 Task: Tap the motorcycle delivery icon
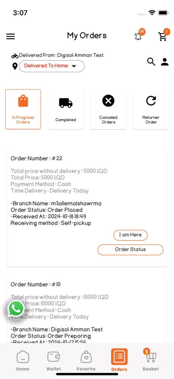[x=15, y=56]
